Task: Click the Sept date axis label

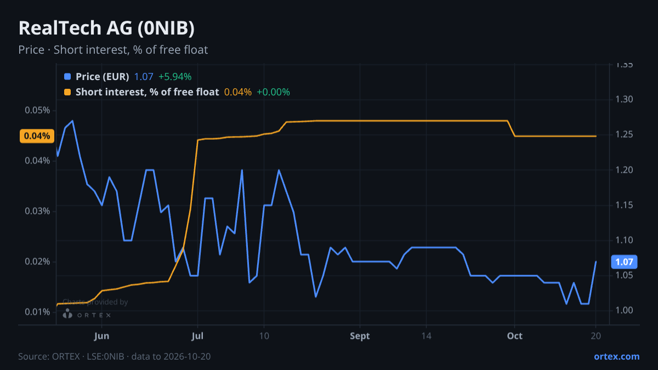Action: 360,336
